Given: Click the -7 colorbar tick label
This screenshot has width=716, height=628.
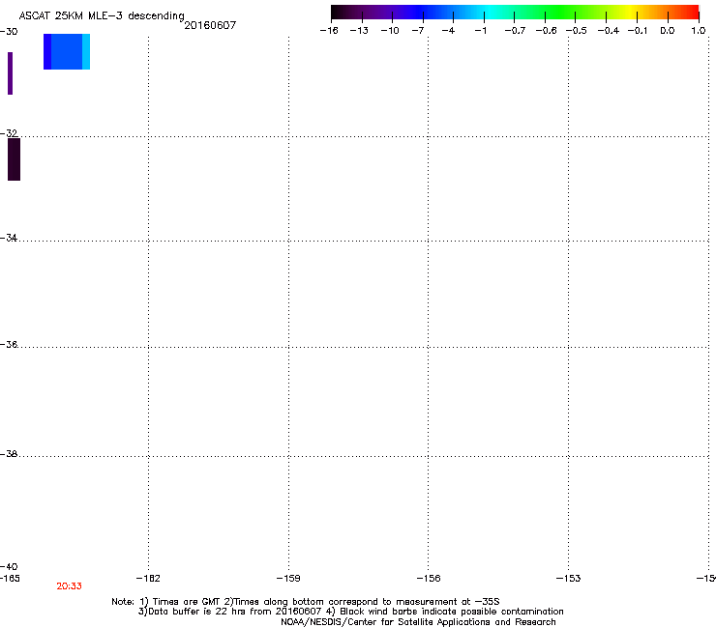Looking at the screenshot, I should click(x=418, y=31).
